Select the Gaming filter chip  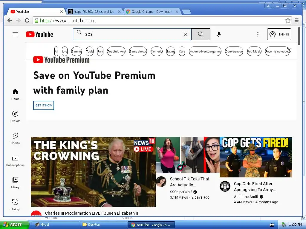pyautogui.click(x=76, y=51)
